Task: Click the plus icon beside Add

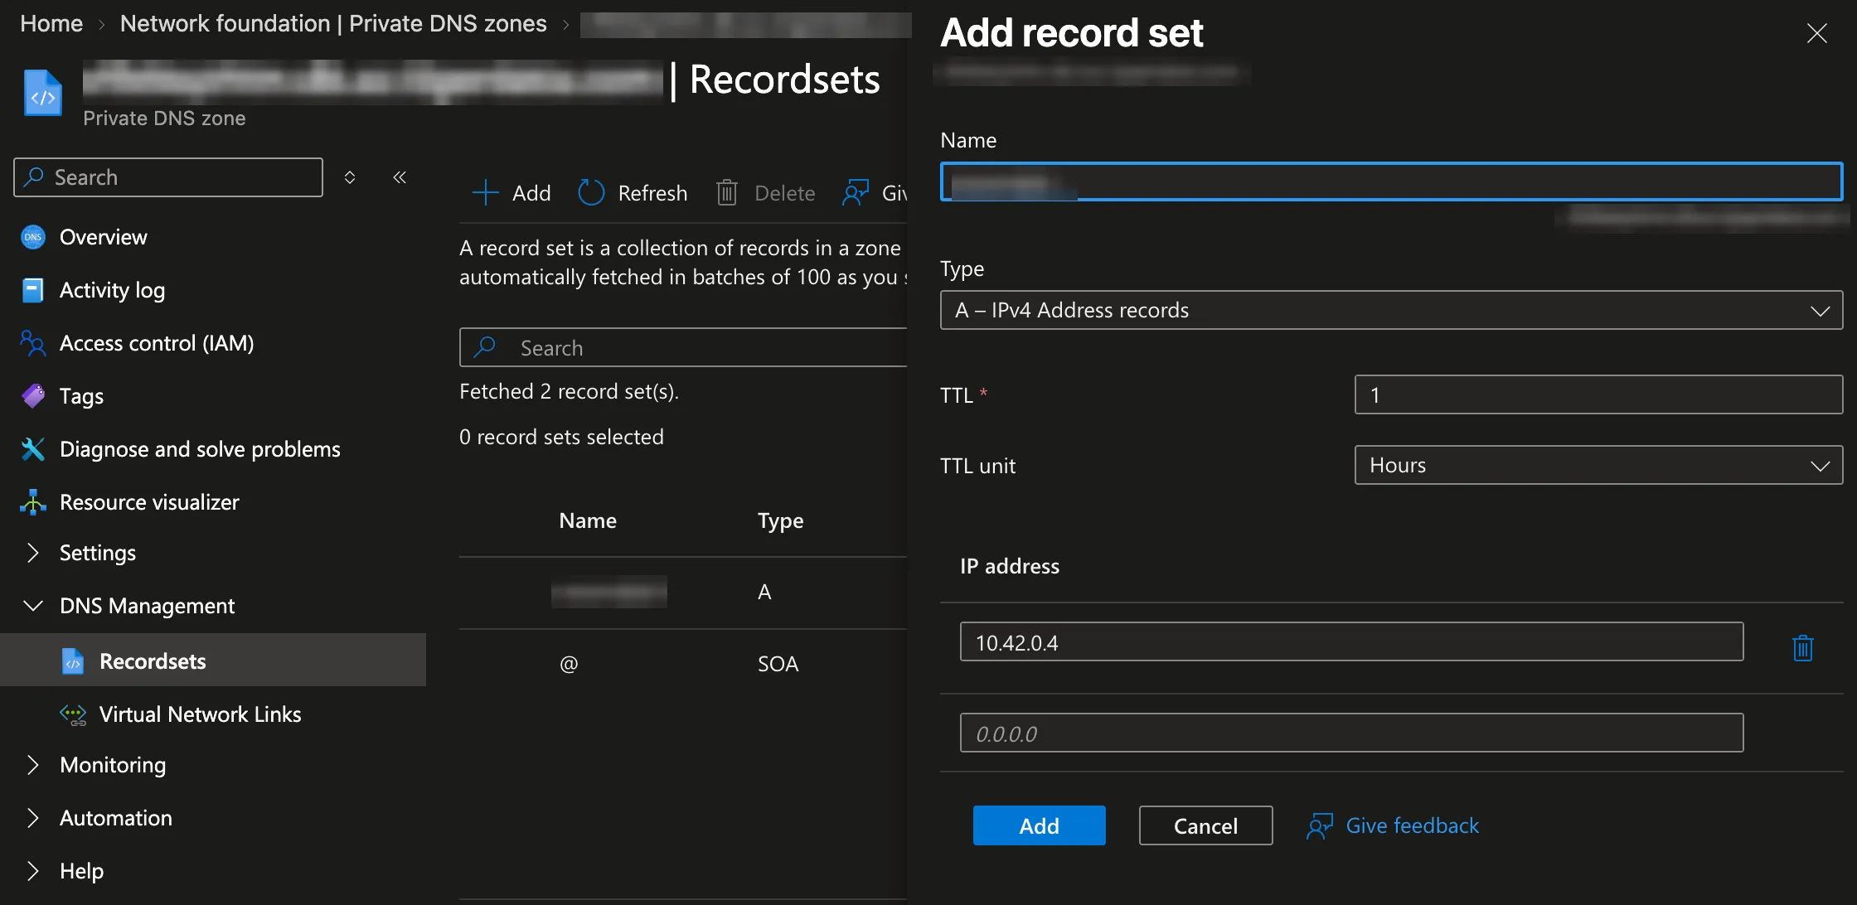Action: [485, 193]
